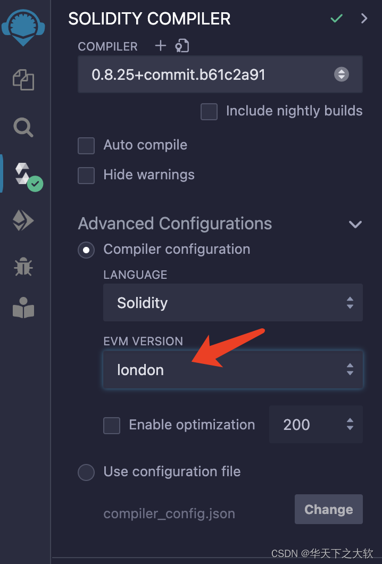Click the Change configuration file button

tap(329, 509)
